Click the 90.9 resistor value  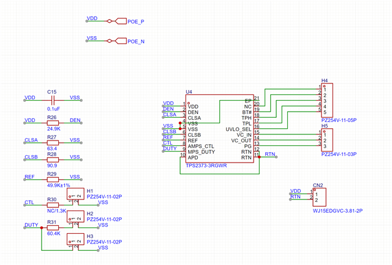(x=51, y=166)
